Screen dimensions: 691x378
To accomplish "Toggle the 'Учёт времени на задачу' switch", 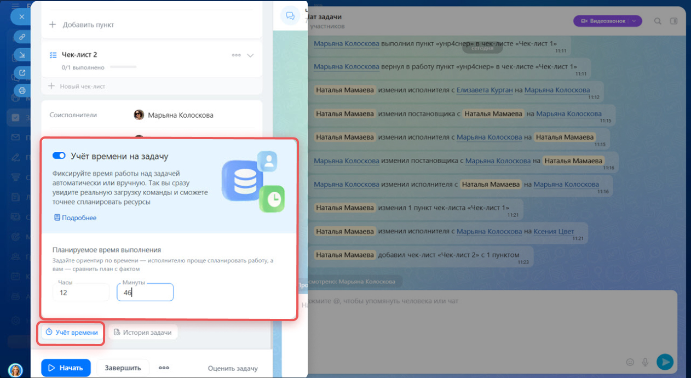I will coord(59,156).
